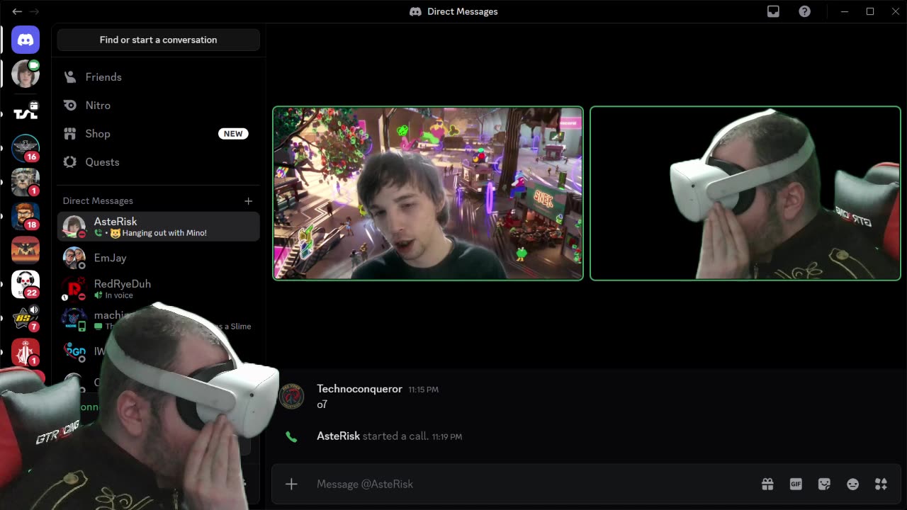This screenshot has height=510, width=907.
Task: Open the Friends page
Action: tap(159, 76)
